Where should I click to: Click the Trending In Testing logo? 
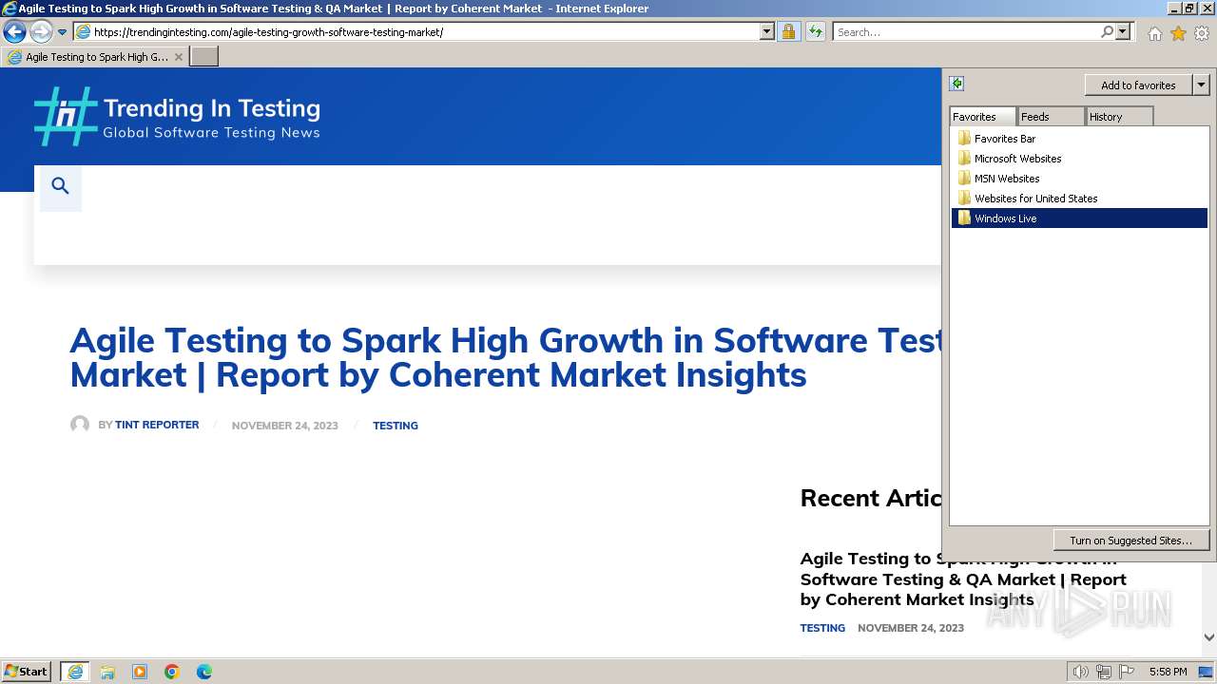[x=177, y=117]
